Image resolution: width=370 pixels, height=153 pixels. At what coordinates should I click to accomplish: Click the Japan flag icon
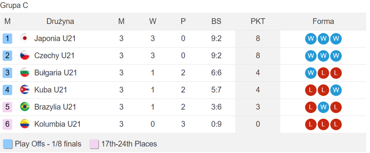tap(25, 38)
